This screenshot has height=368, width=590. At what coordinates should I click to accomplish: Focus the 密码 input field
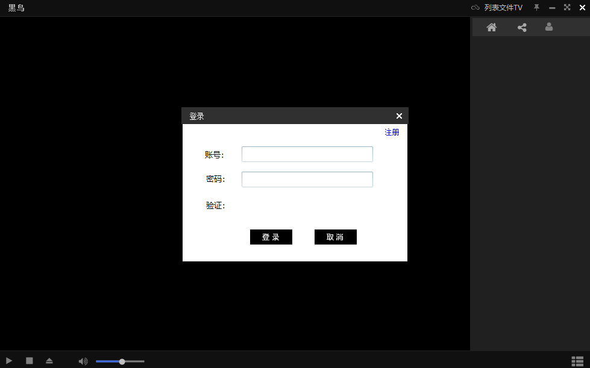pos(307,179)
